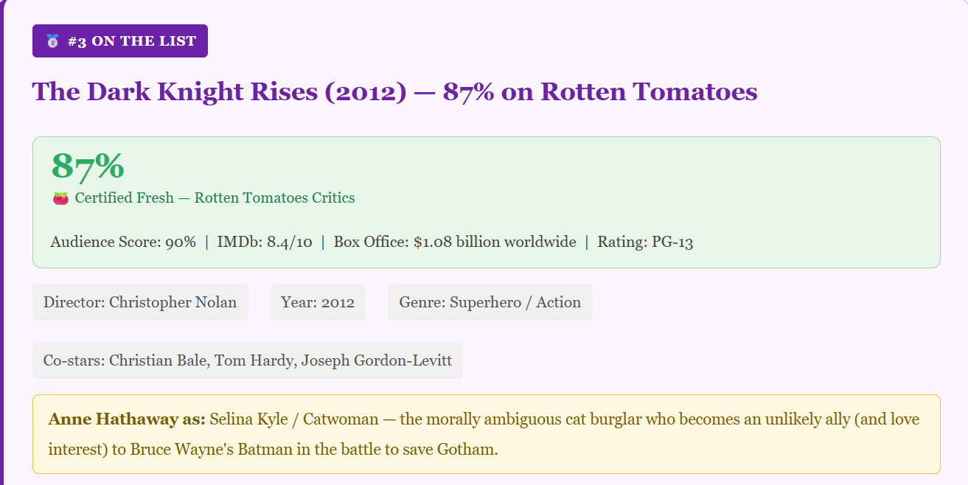The width and height of the screenshot is (968, 485).
Task: Select the Rating: PG-13 text
Action: tap(645, 242)
